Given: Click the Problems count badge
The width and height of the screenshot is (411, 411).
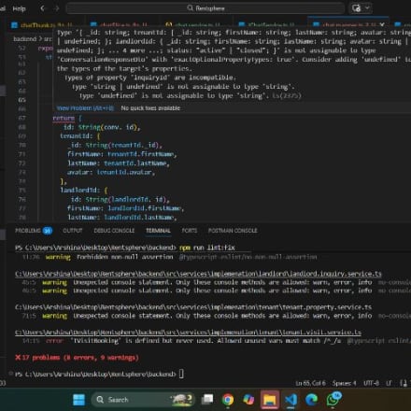Looking at the screenshot, I should 48,231.
